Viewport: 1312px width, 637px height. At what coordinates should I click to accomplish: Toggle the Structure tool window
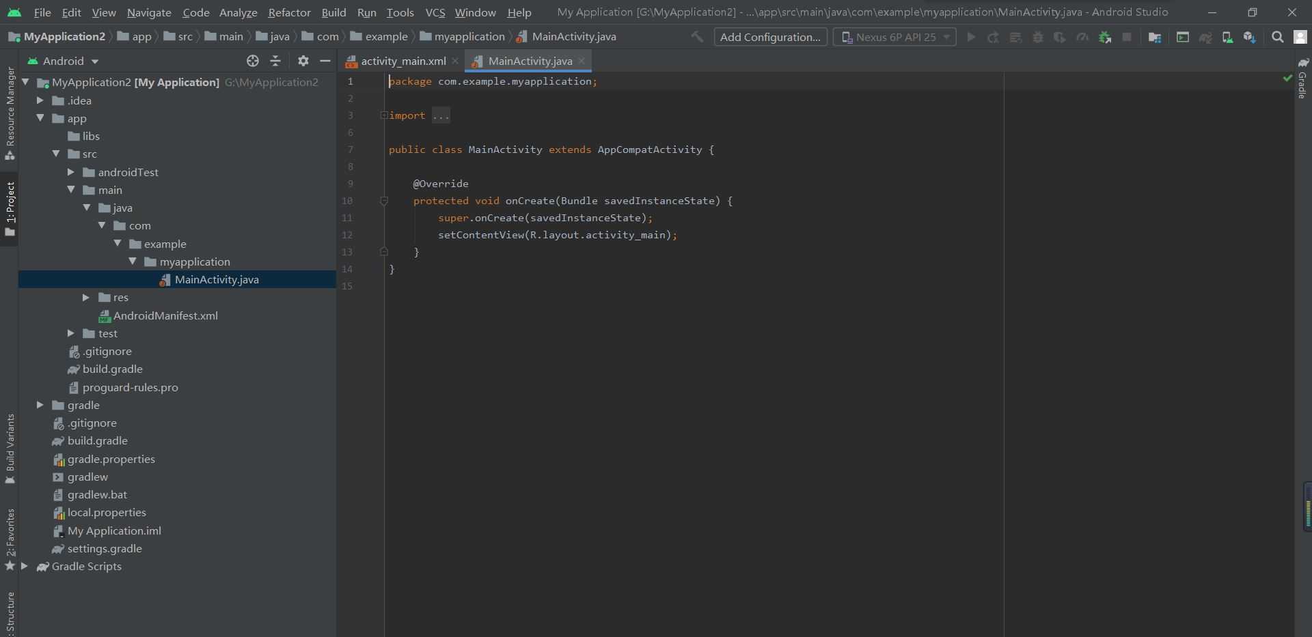point(10,613)
